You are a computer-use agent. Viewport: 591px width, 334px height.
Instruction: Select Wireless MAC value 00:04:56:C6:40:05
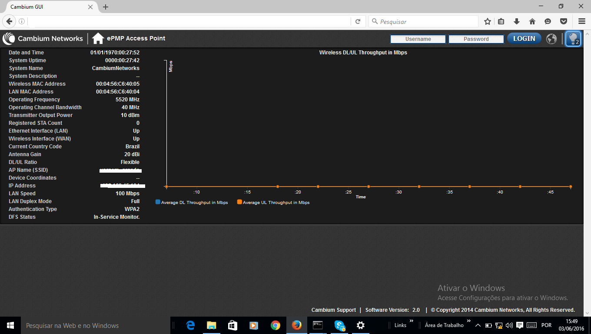[118, 84]
